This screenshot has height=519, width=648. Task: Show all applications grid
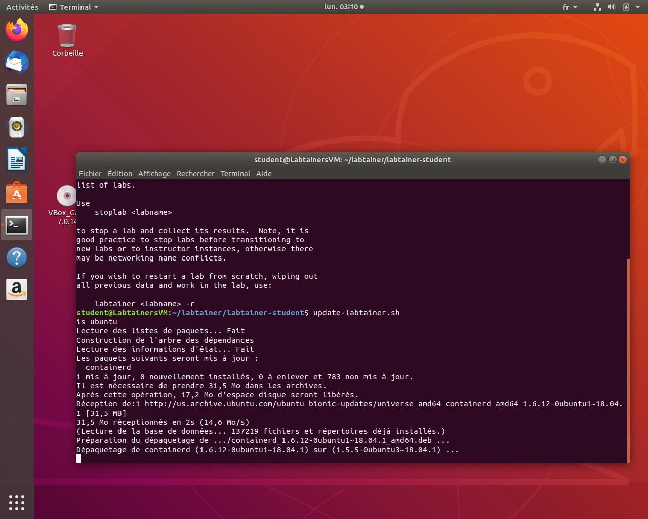point(17,502)
